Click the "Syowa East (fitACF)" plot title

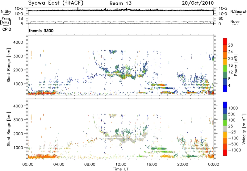56,3
